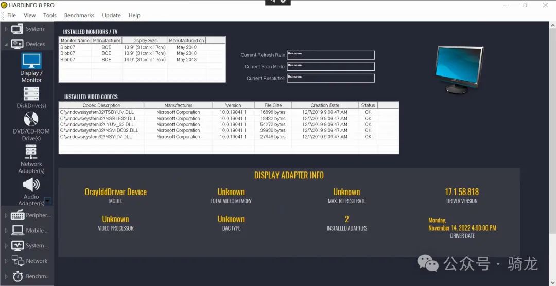This screenshot has width=556, height=286.
Task: Open the Display / Monitor section icon
Action: pos(31,61)
